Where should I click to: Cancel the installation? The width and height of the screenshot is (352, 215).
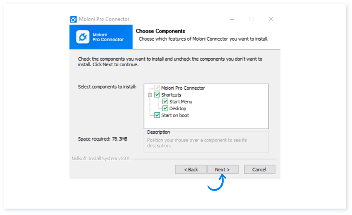coord(259,170)
